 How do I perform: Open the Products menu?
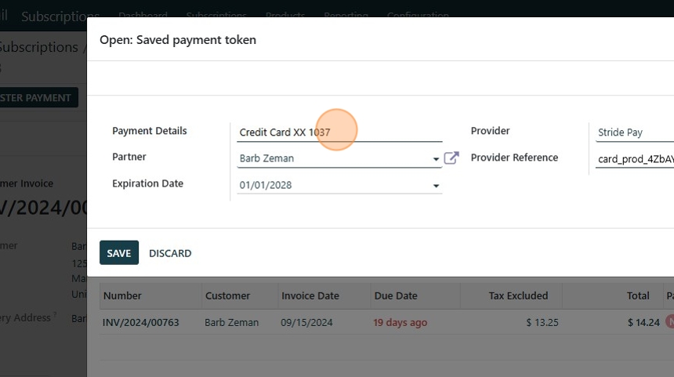(285, 16)
